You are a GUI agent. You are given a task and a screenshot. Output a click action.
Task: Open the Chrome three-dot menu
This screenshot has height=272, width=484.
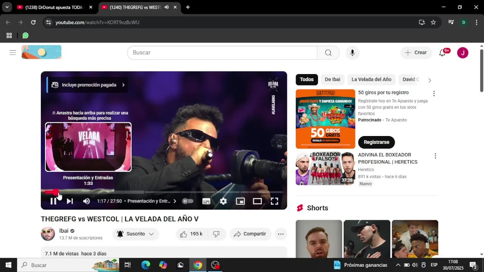(x=476, y=22)
